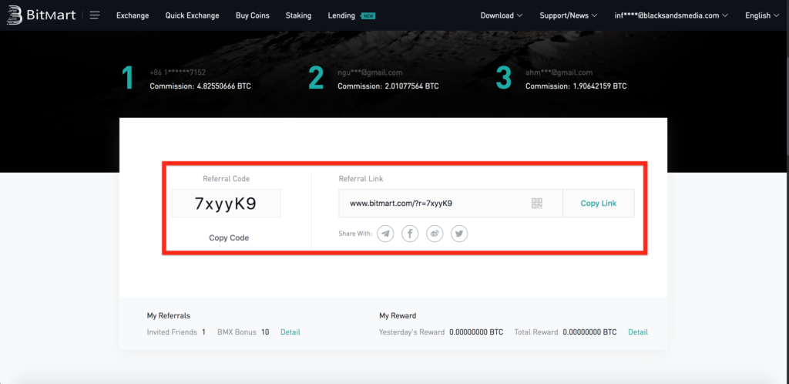Click the BitMart logo
Viewport: 789px width, 384px height.
(41, 15)
